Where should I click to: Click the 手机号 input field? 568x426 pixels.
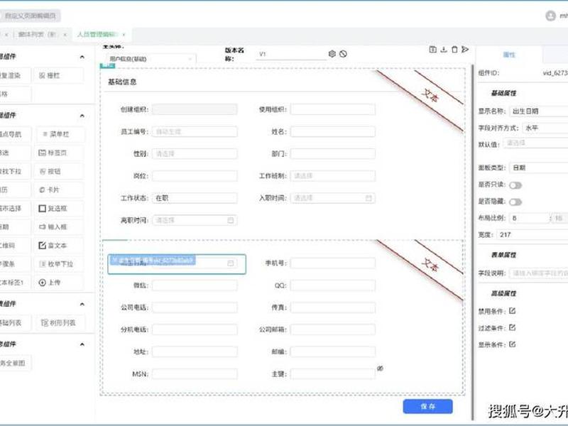[x=333, y=263]
